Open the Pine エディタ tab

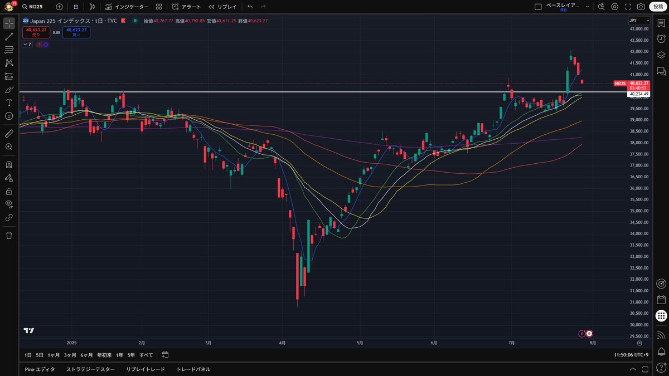tap(40, 369)
